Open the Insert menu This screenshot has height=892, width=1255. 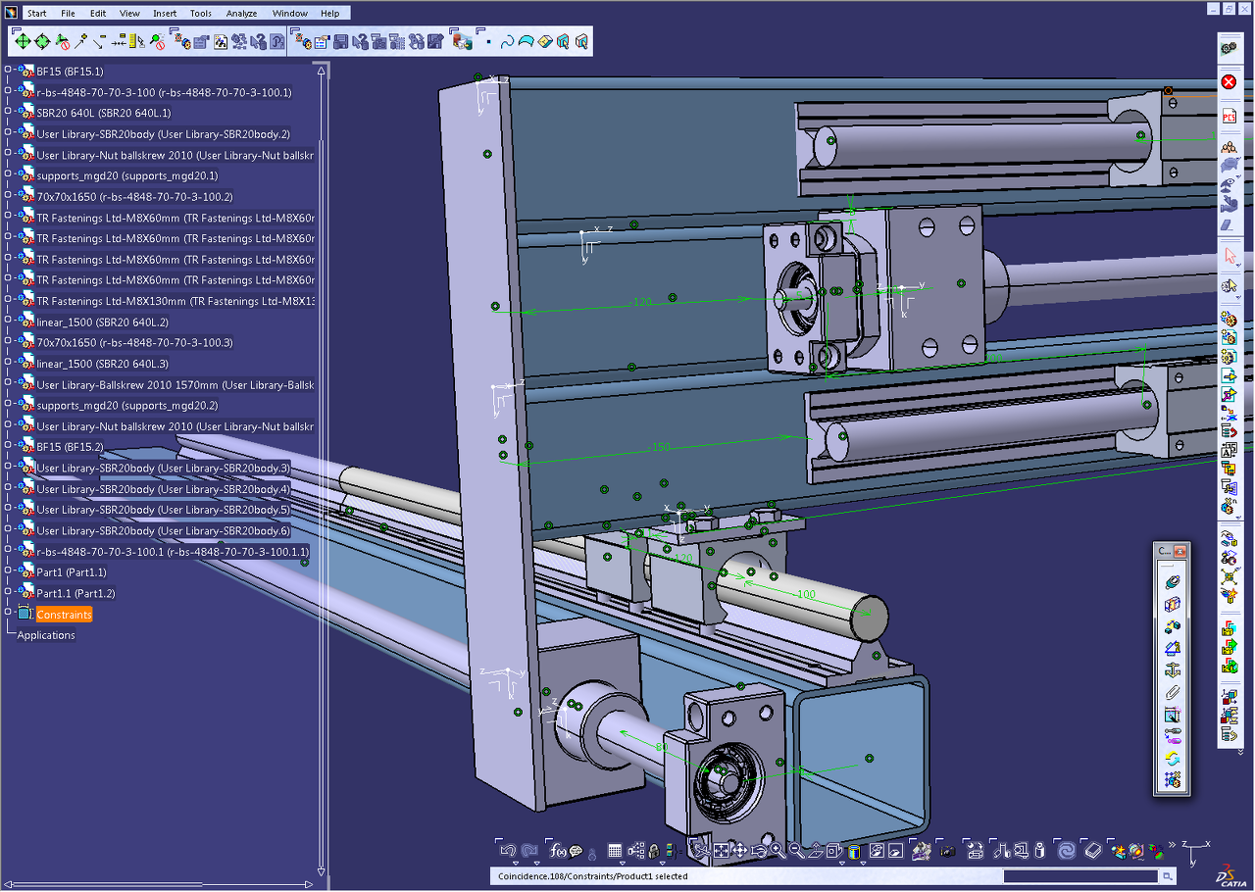coord(165,14)
